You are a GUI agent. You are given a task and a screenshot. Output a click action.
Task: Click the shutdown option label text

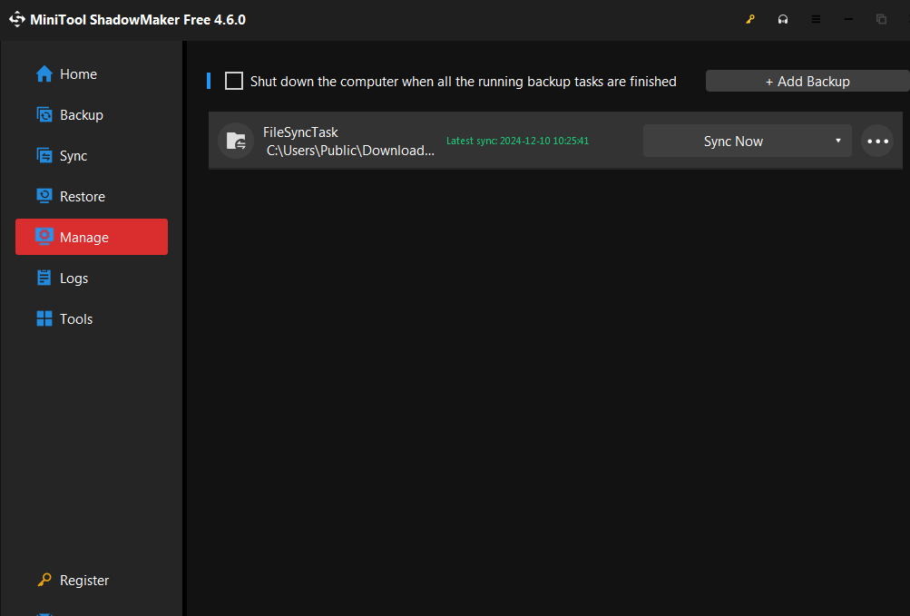coord(463,82)
